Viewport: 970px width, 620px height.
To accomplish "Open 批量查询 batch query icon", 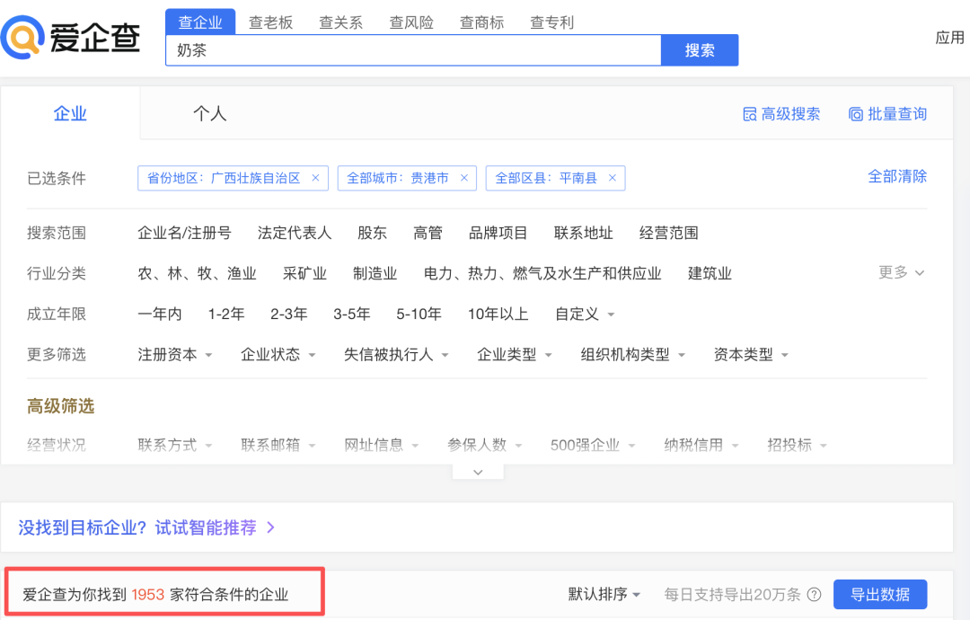I will (856, 114).
